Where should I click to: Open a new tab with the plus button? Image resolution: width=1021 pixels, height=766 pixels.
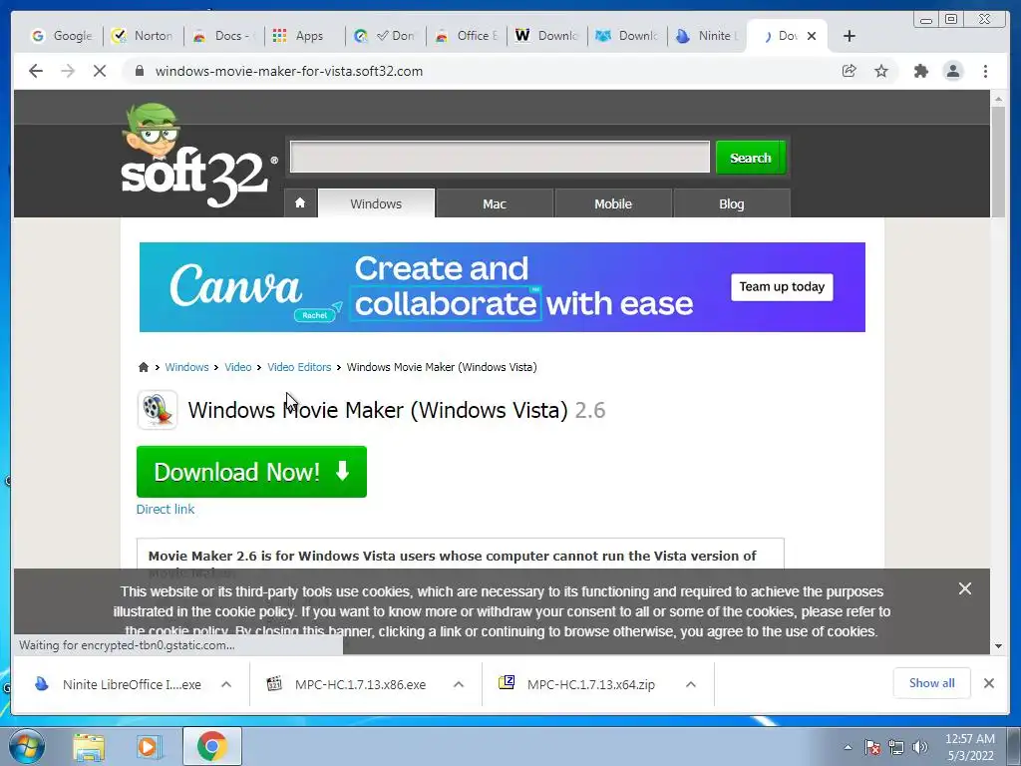pyautogui.click(x=850, y=36)
